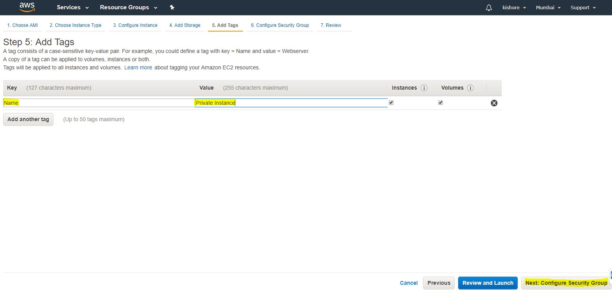
Task: Click the info icon beside Instances
Action: pos(424,88)
